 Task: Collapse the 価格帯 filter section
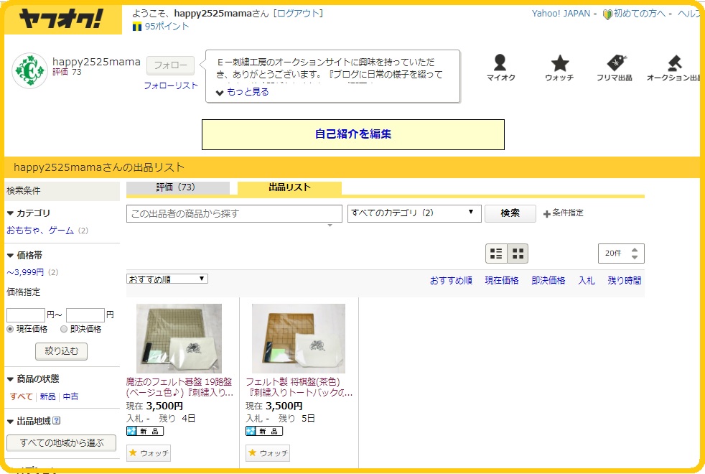(x=10, y=256)
